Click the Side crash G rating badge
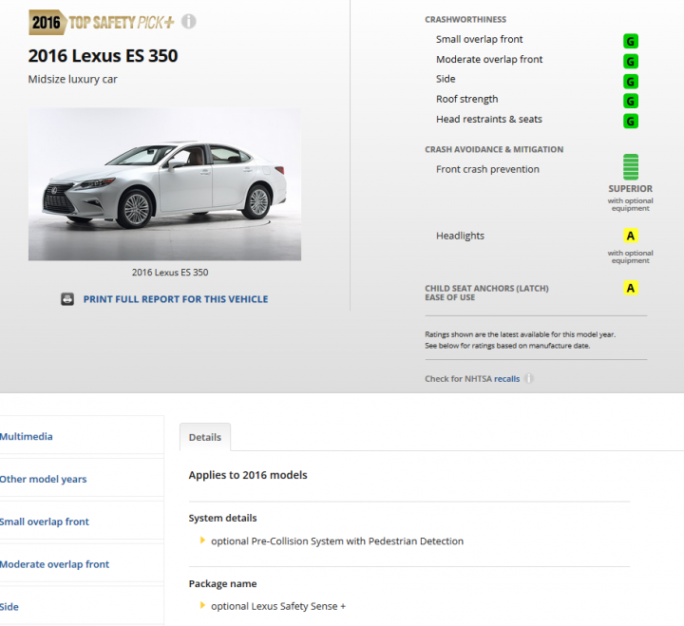The image size is (684, 626). 630,81
